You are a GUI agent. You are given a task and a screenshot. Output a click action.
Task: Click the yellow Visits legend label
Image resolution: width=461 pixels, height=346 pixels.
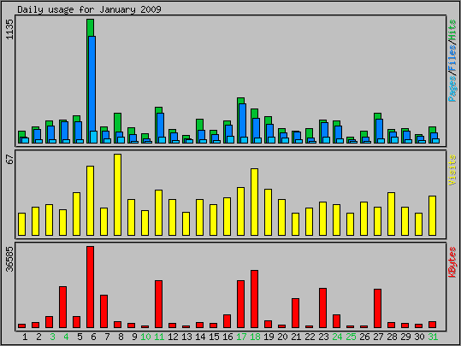coord(452,170)
